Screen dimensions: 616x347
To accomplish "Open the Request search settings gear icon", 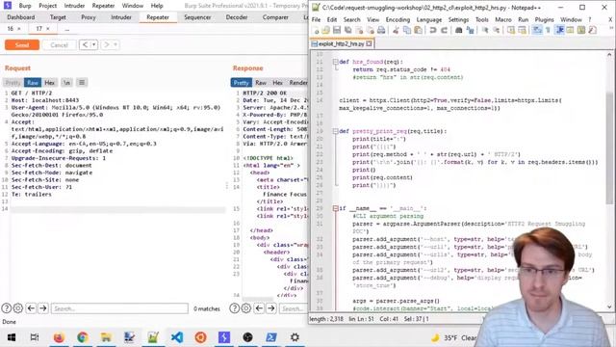I will pos(17,308).
